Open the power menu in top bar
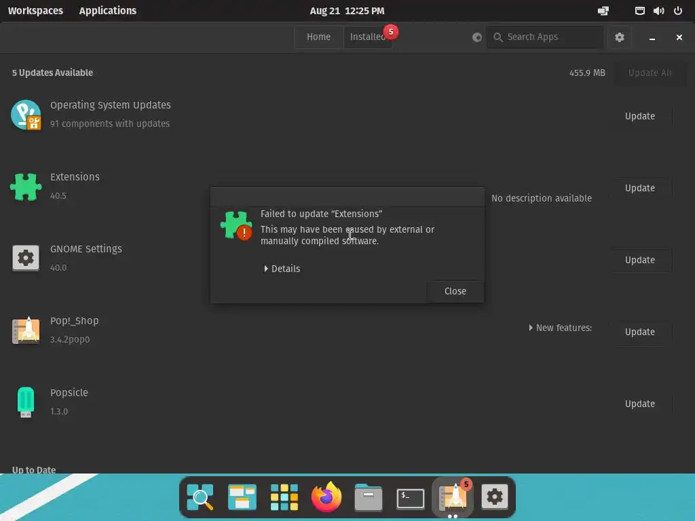This screenshot has height=521, width=695. click(x=678, y=11)
